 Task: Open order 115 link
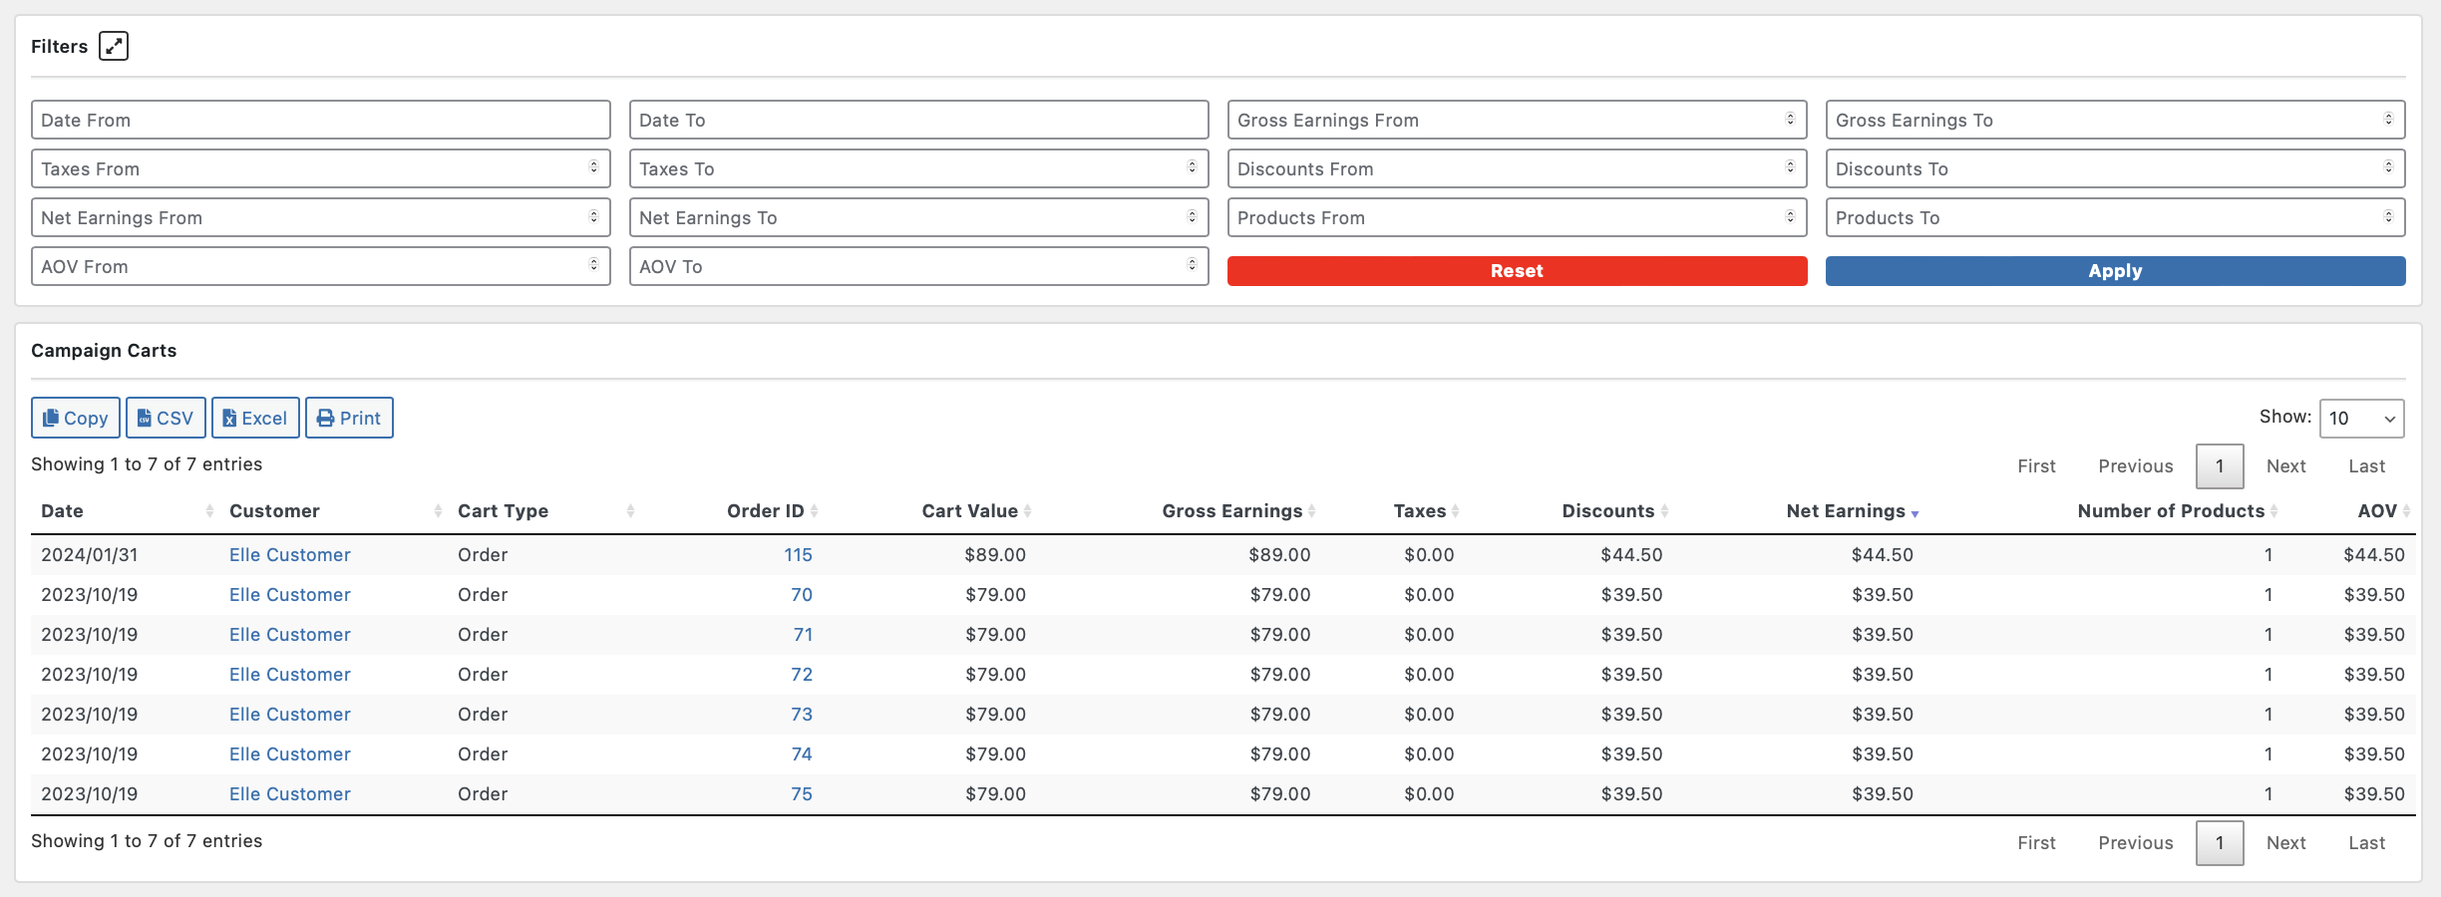pos(798,555)
